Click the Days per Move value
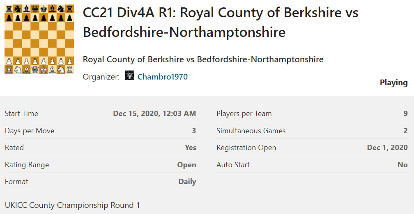This screenshot has width=414, height=214. [x=194, y=131]
